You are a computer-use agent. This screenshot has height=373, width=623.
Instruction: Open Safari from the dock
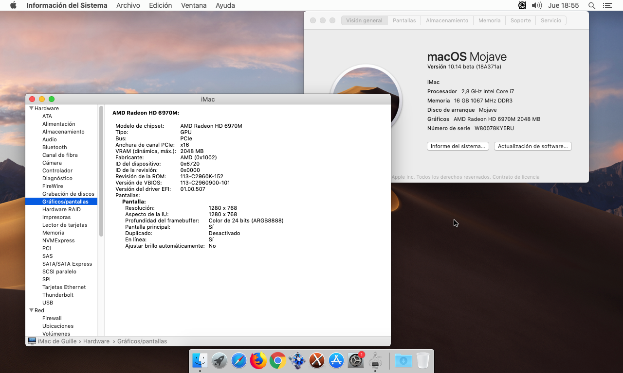pos(239,360)
